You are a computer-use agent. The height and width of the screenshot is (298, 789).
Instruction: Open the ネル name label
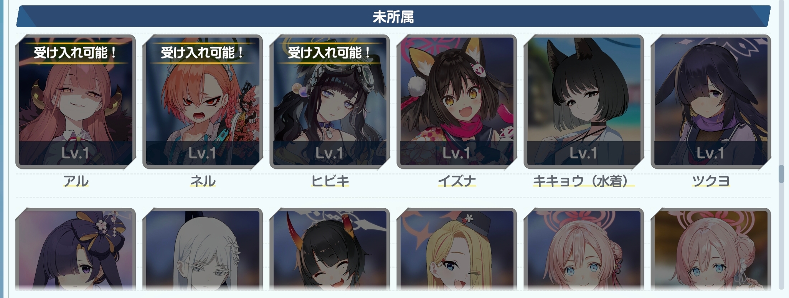click(x=203, y=181)
